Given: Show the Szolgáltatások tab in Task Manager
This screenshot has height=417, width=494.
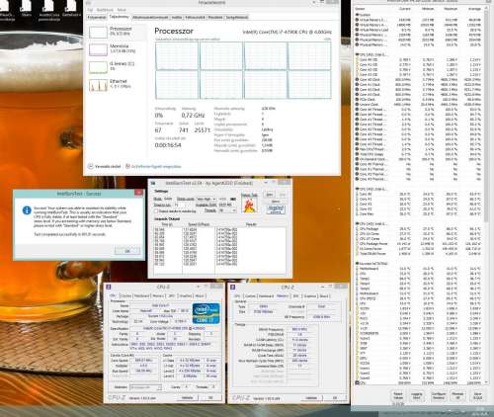Looking at the screenshot, I should point(237,17).
